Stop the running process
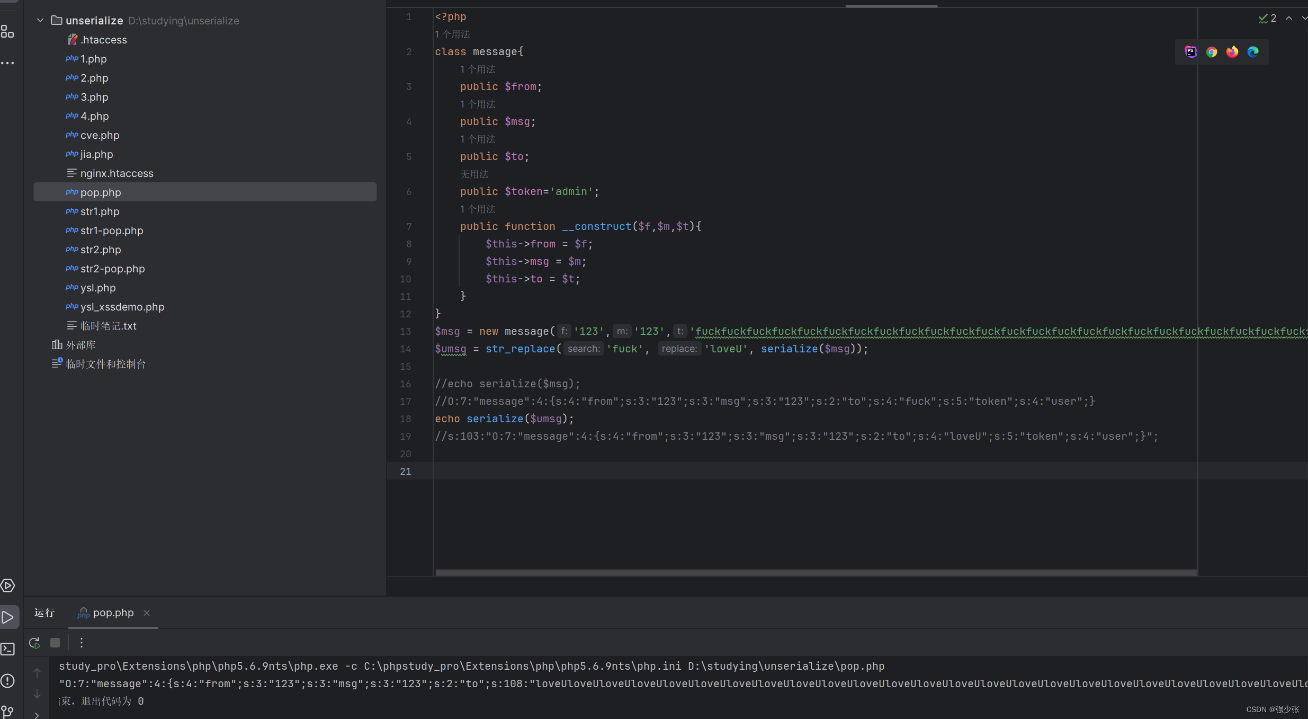The image size is (1308, 719). pos(55,643)
